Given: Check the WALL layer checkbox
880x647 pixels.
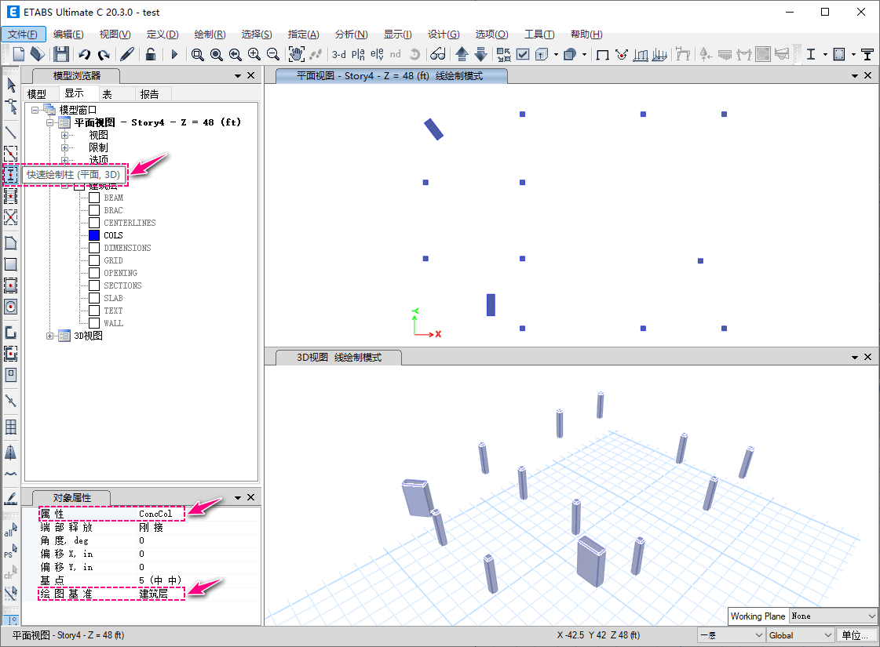Looking at the screenshot, I should coord(94,323).
